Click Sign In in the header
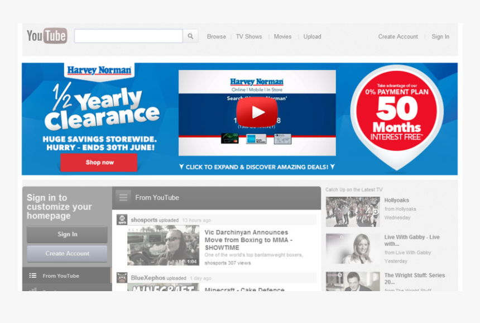This screenshot has height=323, width=480. coord(440,36)
